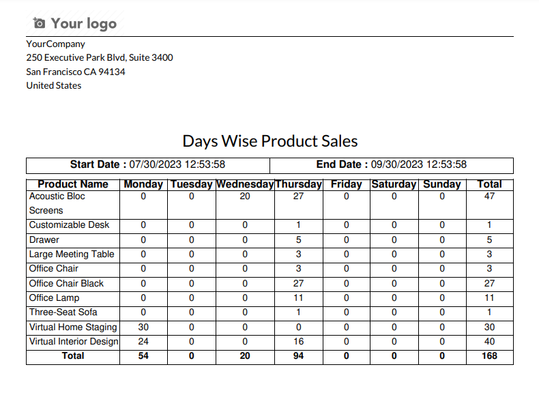The image size is (539, 410).
Task: Click the Virtual Home Staging product name
Action: pos(73,327)
